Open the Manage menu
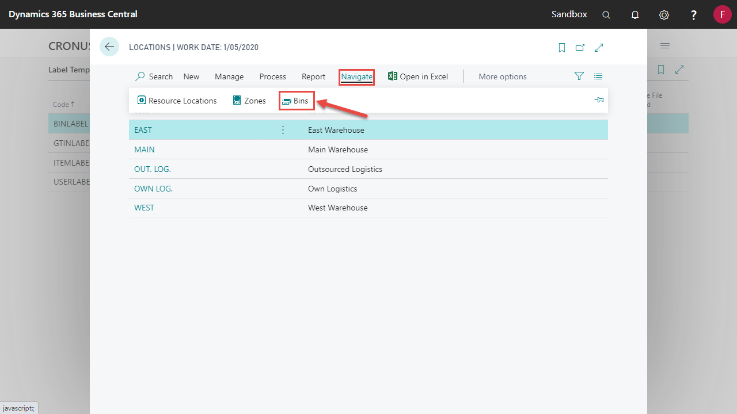Screen dimensions: 737x414 pos(229,76)
